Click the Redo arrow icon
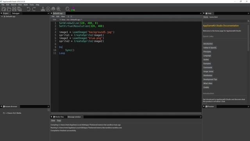Viewport: 250px width, 141px height. pos(34,9)
